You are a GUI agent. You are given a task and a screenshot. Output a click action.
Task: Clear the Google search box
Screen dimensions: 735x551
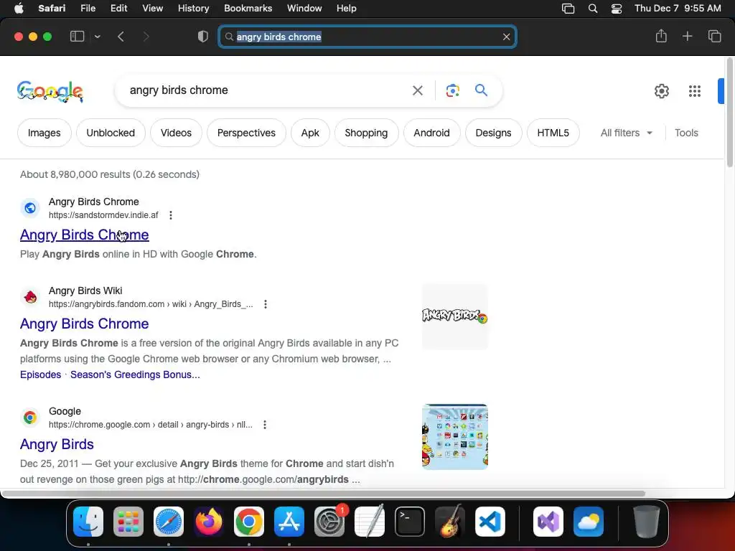(417, 90)
